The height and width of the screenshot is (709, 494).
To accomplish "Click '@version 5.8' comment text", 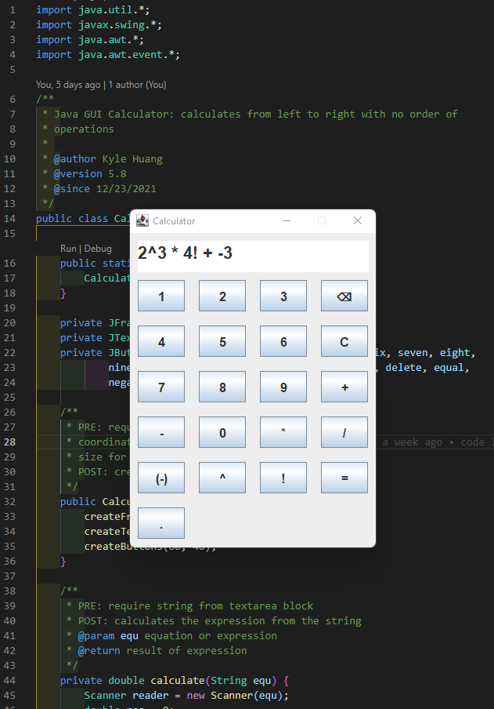I will (90, 173).
